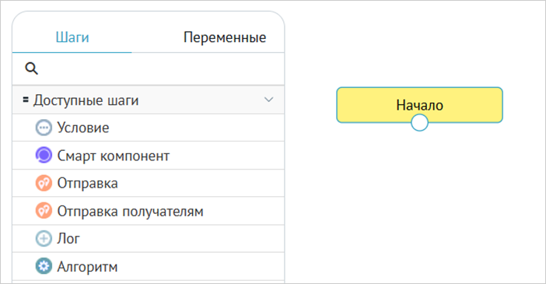Click the Лог plus-circle icon
Screen dimensions: 546x284
[x=44, y=239]
